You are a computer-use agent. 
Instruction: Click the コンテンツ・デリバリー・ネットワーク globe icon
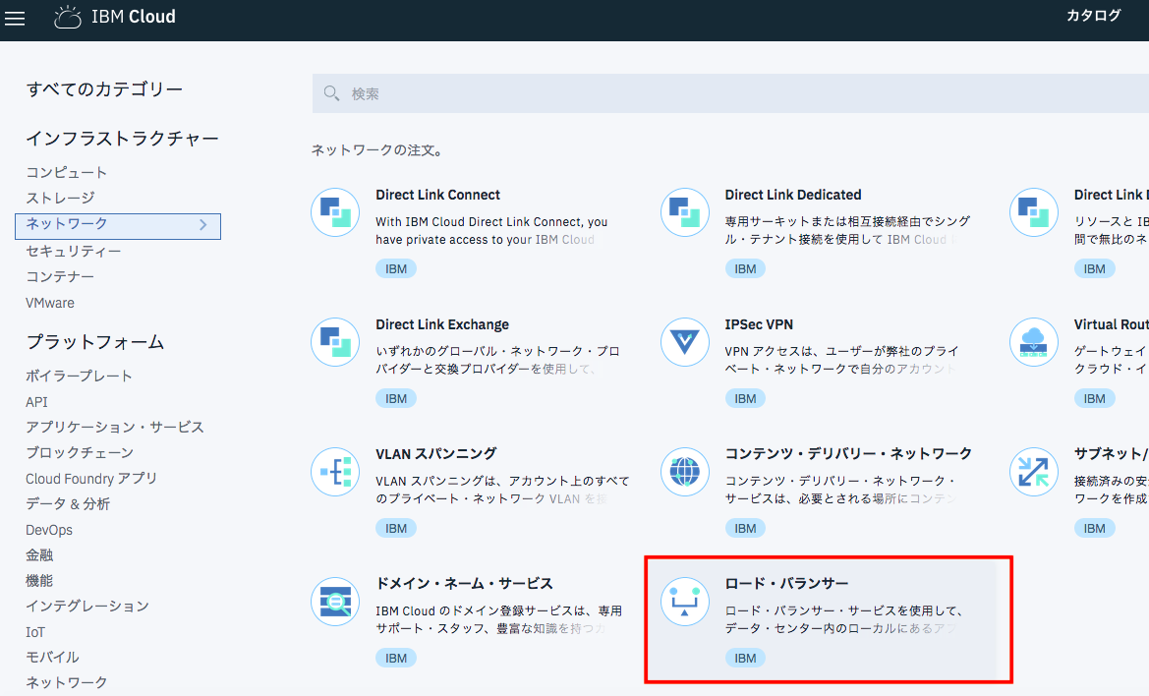684,472
